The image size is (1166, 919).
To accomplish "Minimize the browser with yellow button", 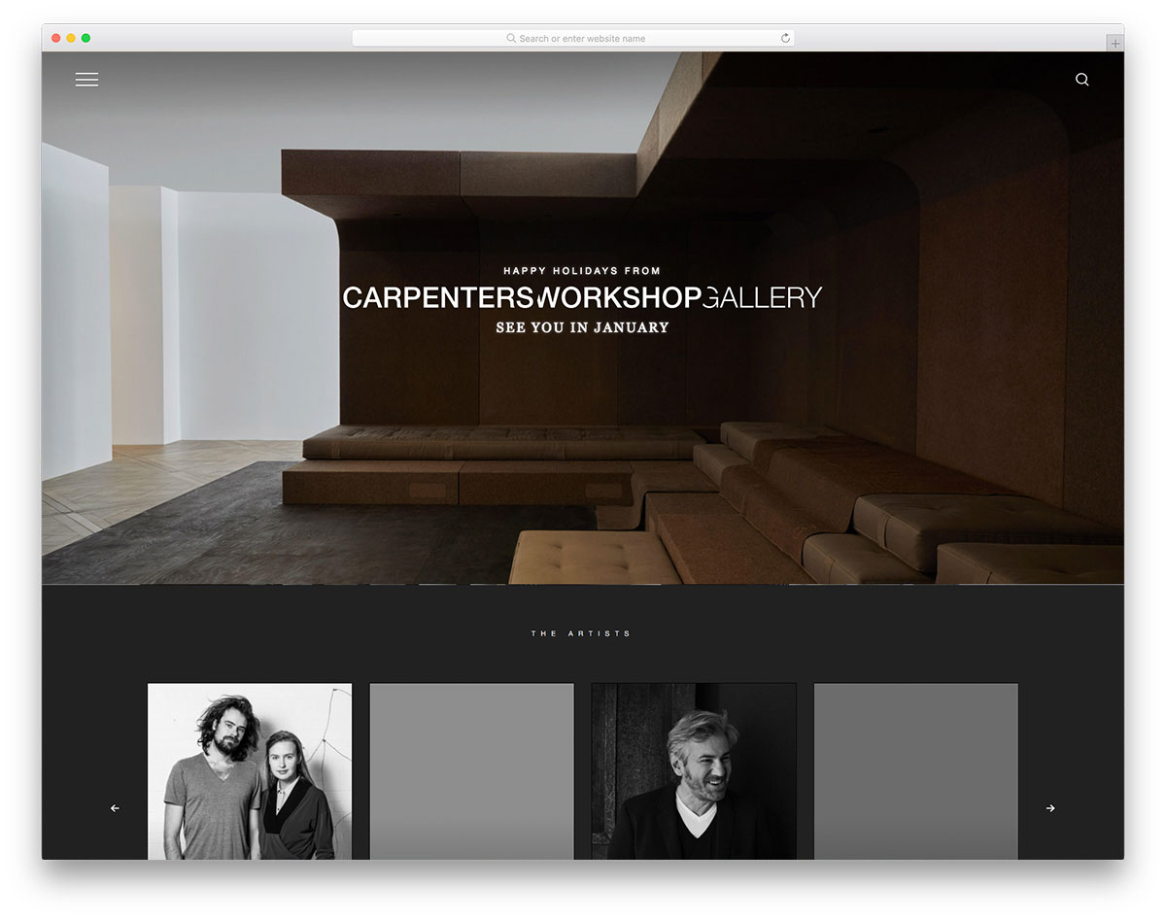I will (71, 38).
